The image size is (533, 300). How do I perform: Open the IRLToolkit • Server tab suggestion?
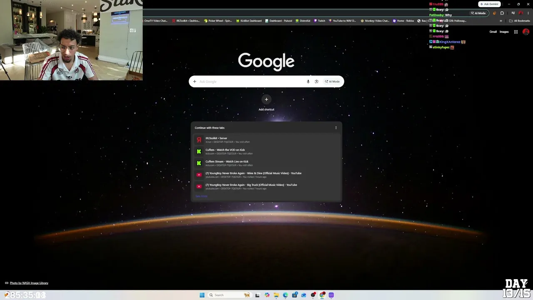coord(266,140)
